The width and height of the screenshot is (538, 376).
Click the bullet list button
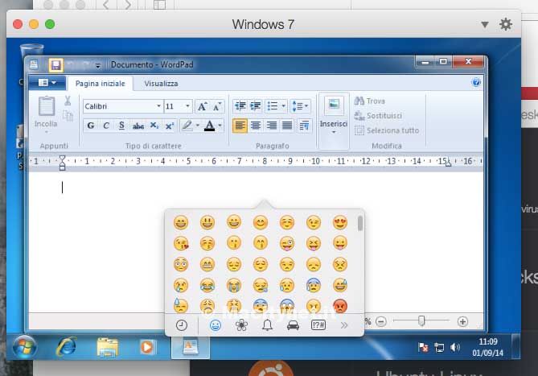click(273, 106)
